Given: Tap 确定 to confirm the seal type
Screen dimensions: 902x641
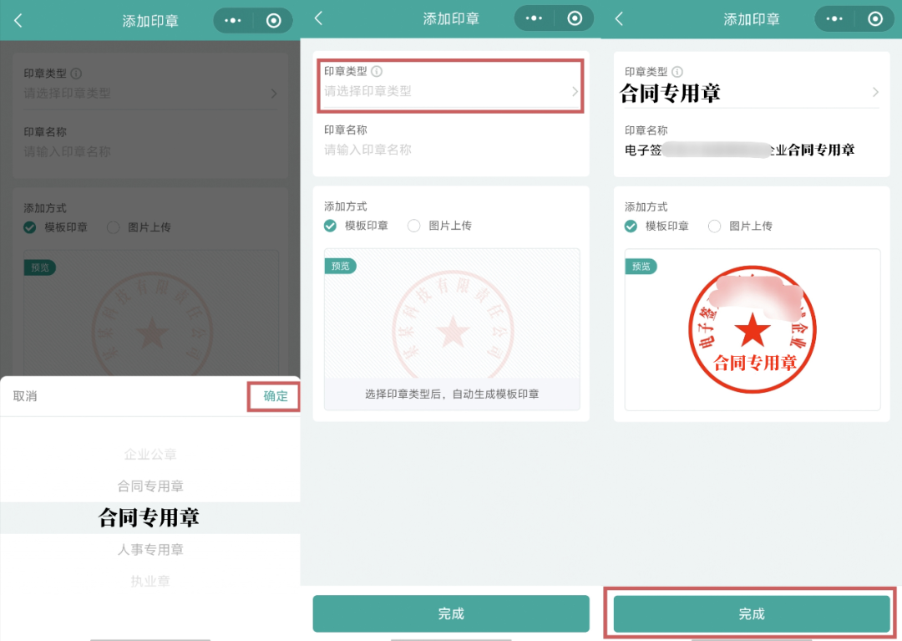Looking at the screenshot, I should coord(274,396).
